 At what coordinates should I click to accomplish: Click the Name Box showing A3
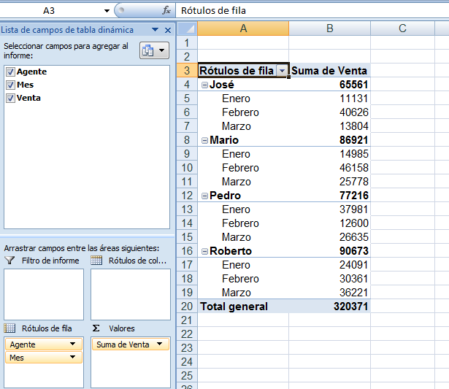pyautogui.click(x=49, y=11)
